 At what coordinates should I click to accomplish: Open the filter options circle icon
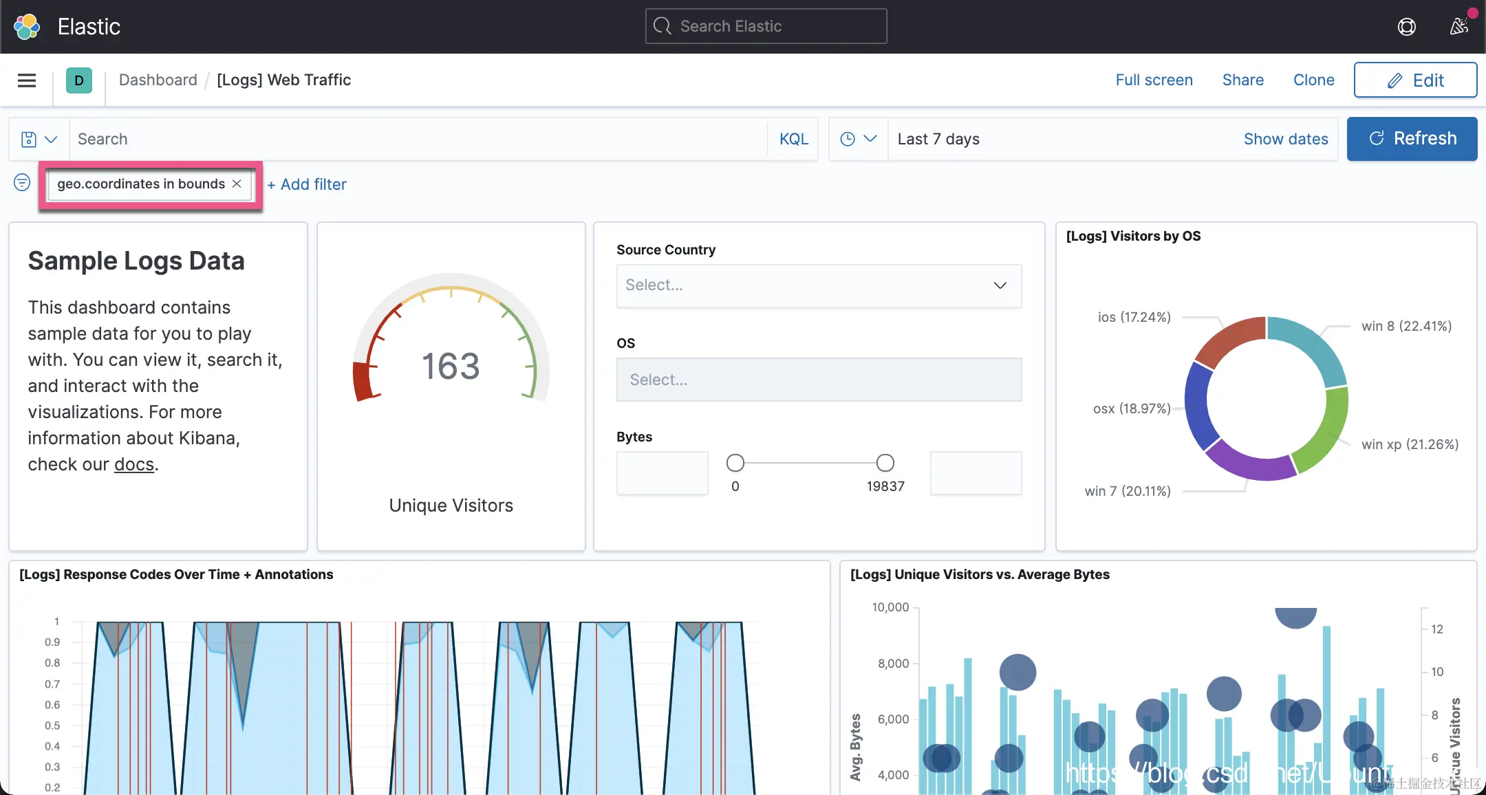[x=22, y=183]
